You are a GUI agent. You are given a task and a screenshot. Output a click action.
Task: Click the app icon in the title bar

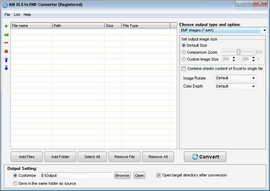[5, 4]
